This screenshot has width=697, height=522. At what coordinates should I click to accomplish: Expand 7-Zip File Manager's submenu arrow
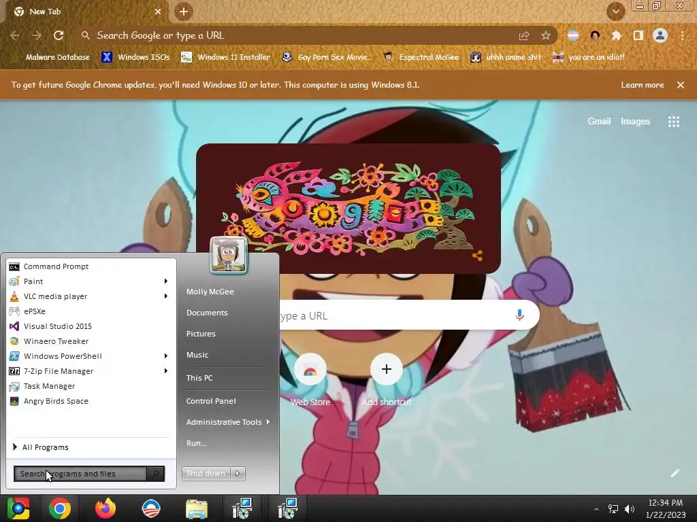tap(166, 371)
